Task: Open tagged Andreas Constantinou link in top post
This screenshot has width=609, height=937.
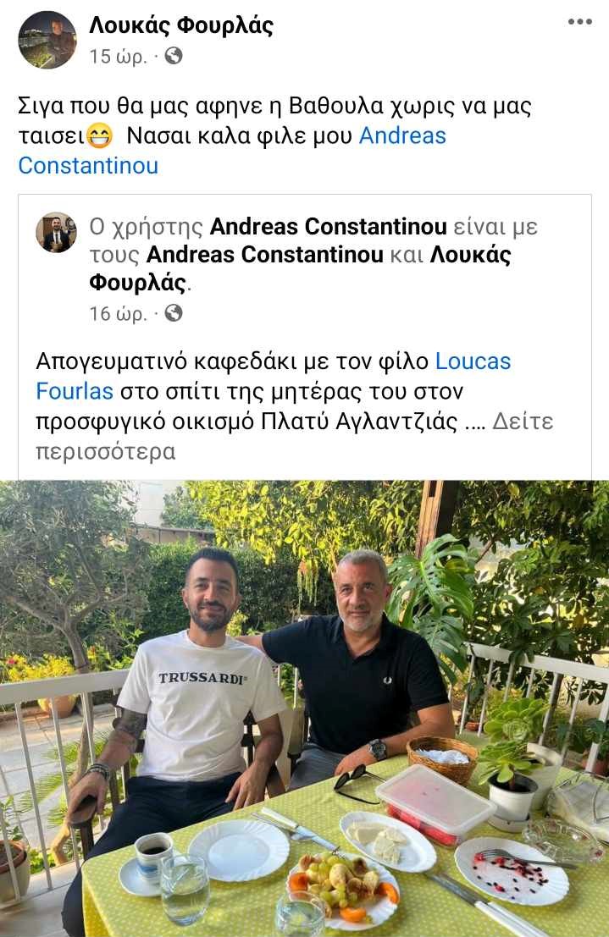Action: click(x=232, y=151)
